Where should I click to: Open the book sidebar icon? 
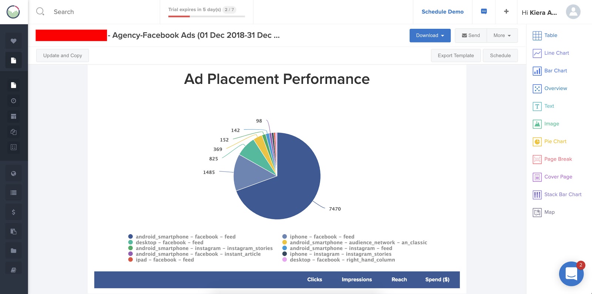13,270
